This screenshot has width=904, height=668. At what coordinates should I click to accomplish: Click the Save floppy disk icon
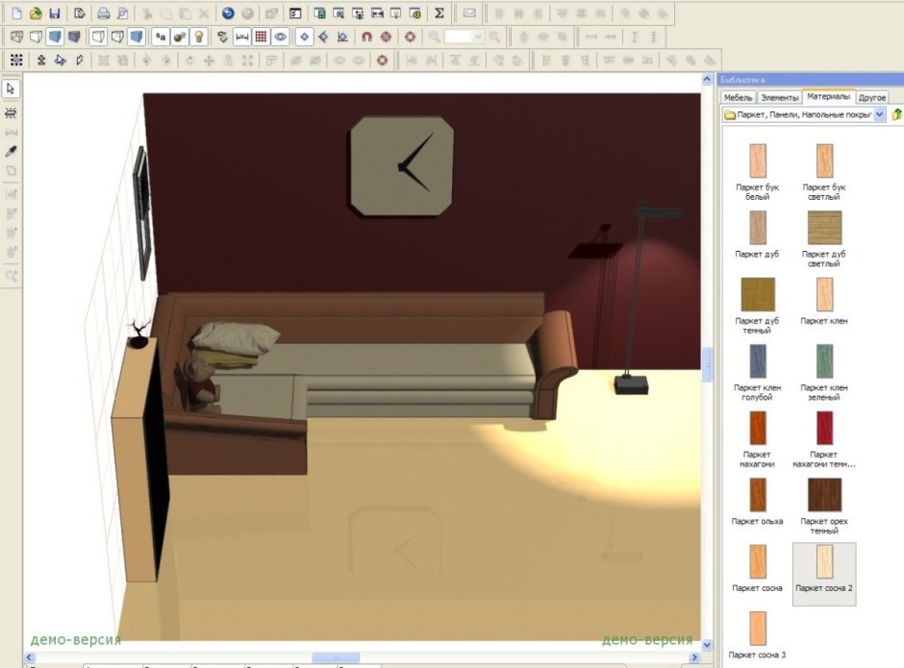point(55,13)
